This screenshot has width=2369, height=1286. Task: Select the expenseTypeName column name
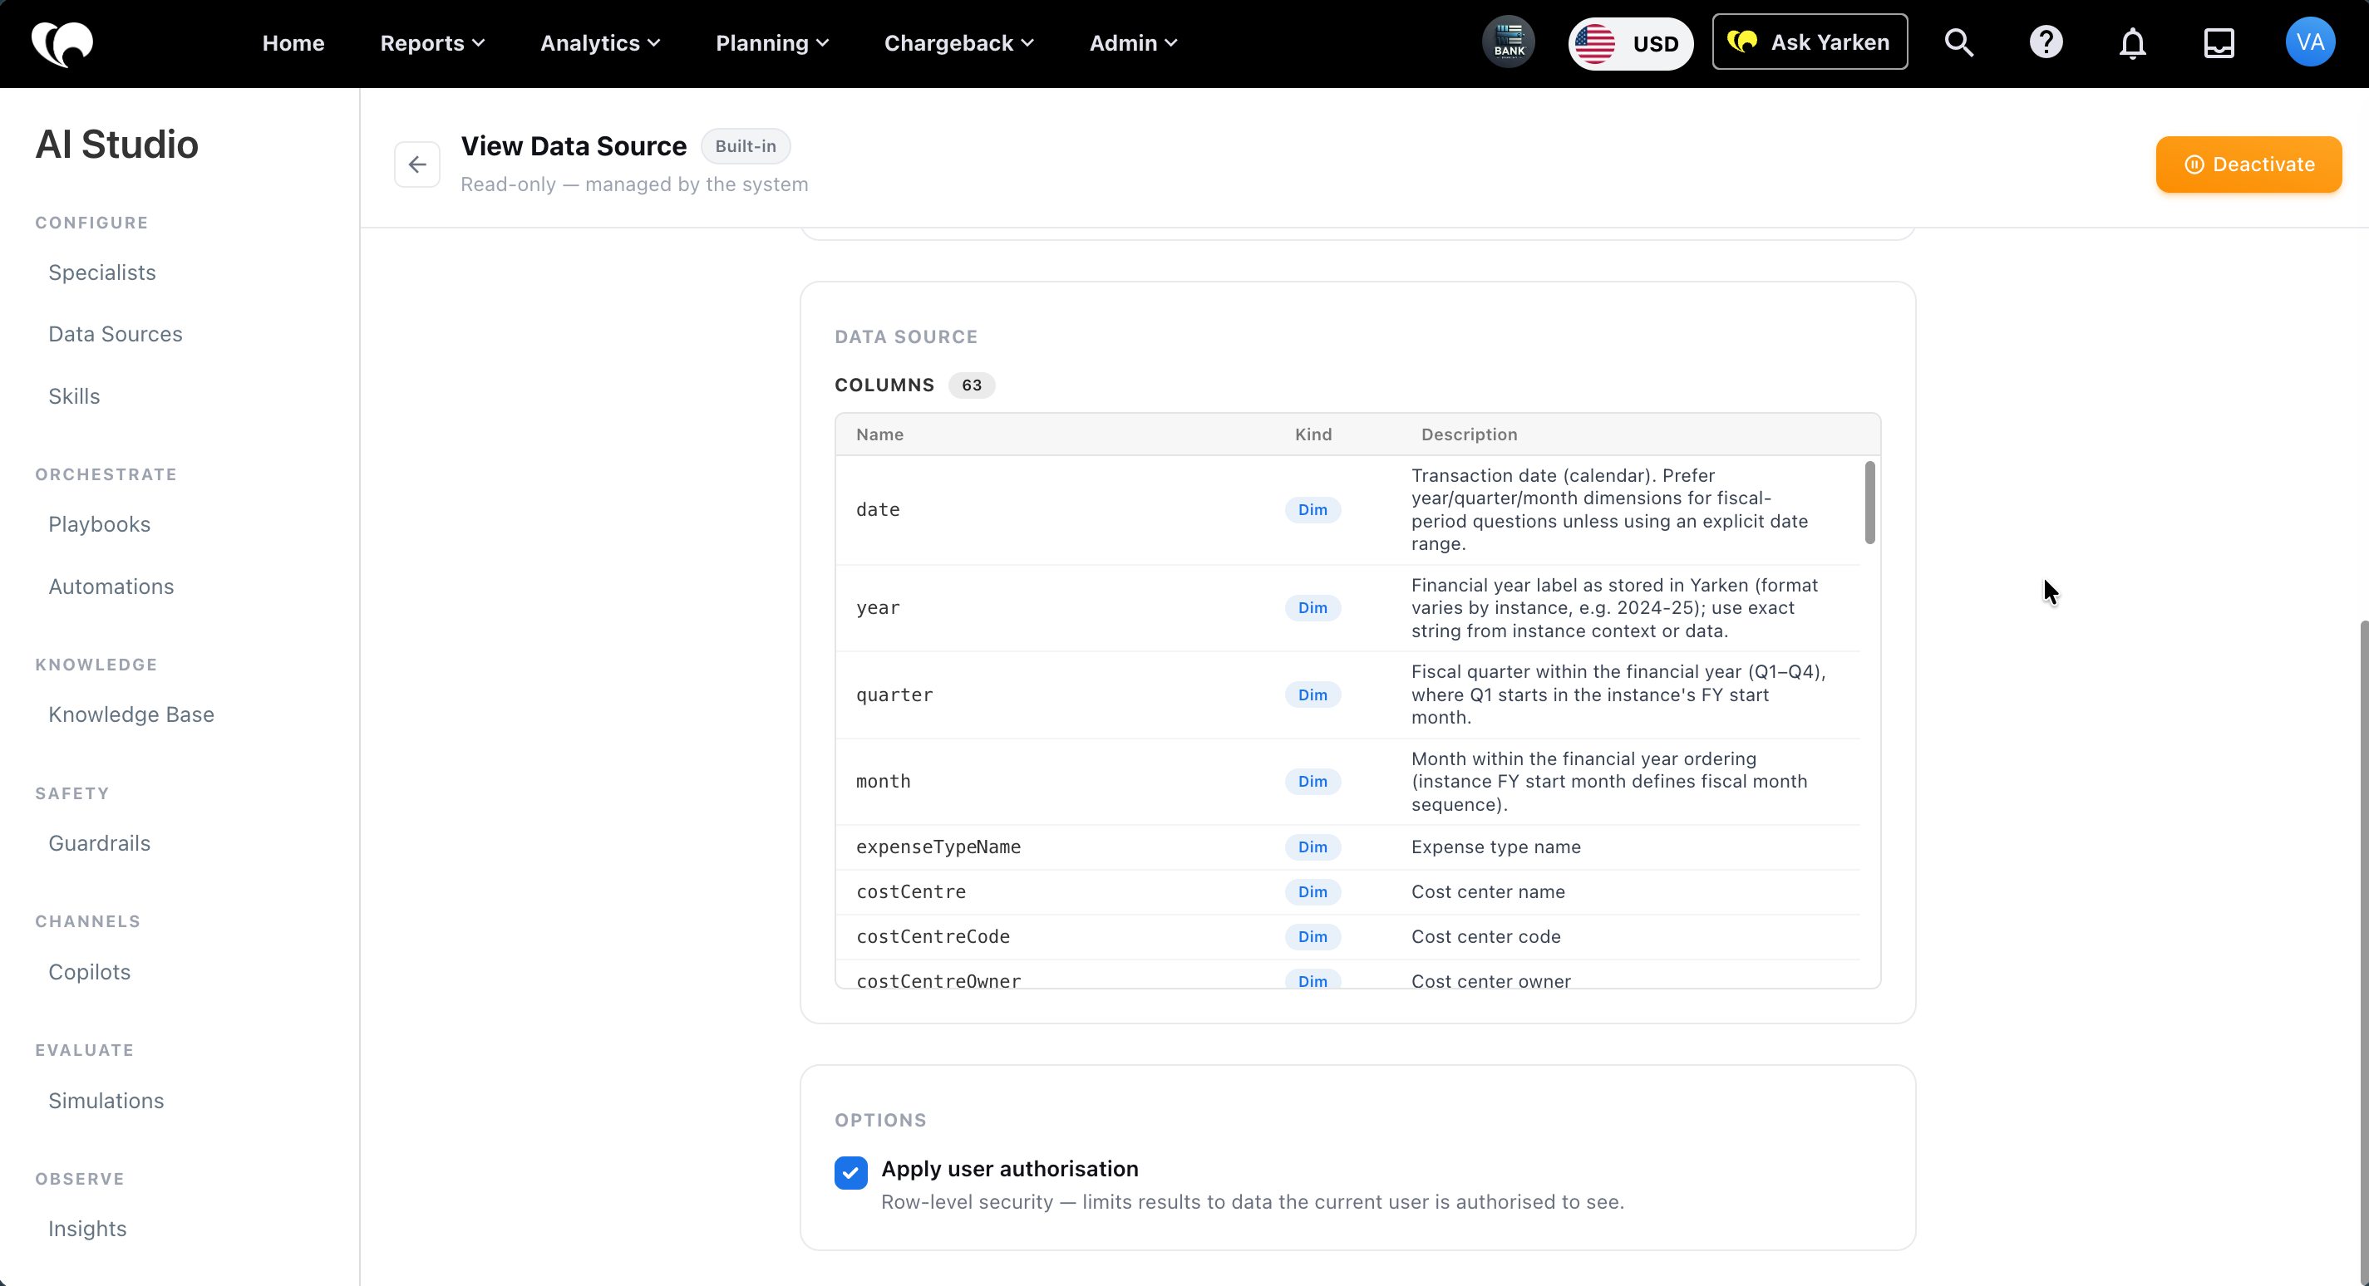pos(938,847)
